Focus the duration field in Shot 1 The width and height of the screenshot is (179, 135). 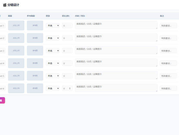[x=67, y=26]
